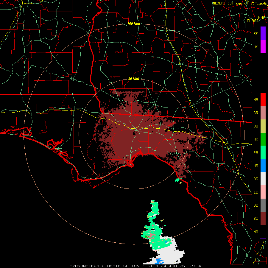The width and height of the screenshot is (268, 268).
Task: Click the GR legend label
Action: click(255, 113)
